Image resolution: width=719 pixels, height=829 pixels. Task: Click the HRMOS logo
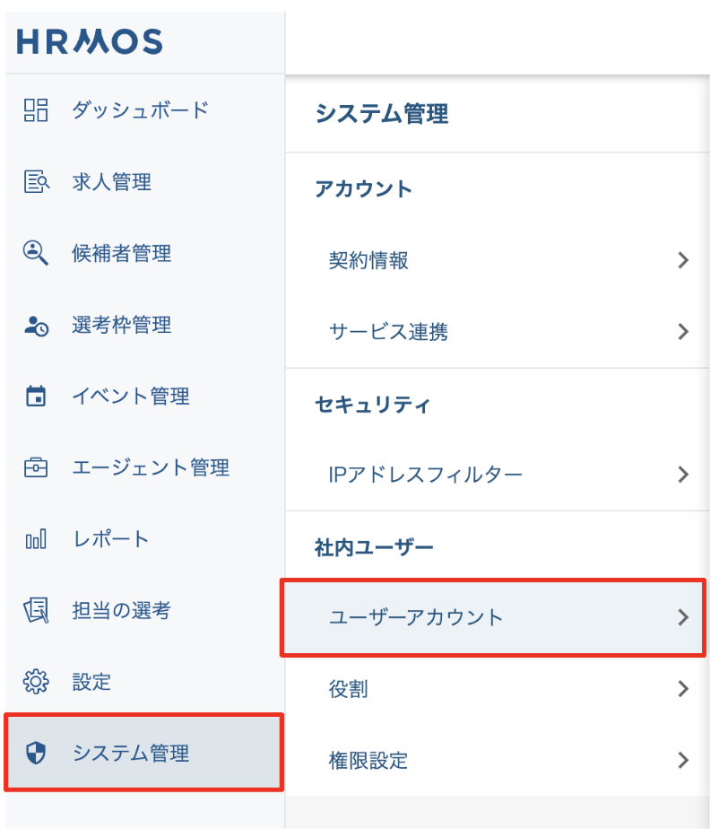pyautogui.click(x=90, y=41)
